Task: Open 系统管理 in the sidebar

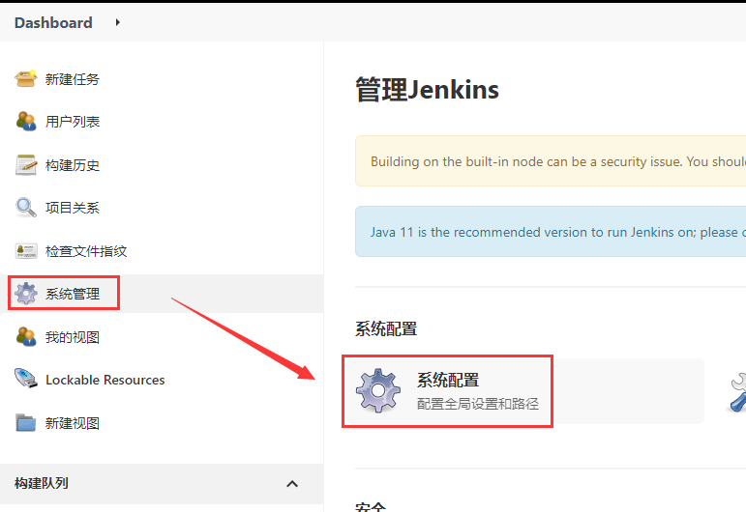Action: click(x=73, y=294)
